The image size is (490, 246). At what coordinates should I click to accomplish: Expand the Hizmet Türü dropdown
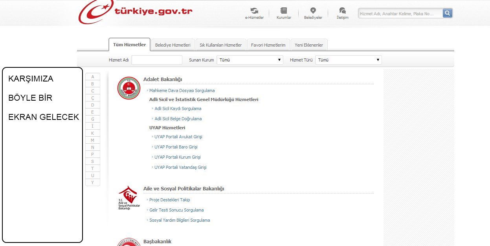click(x=348, y=60)
